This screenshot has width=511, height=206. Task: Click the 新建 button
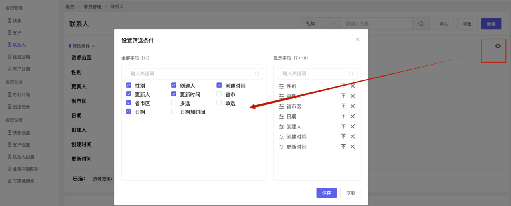pos(491,24)
